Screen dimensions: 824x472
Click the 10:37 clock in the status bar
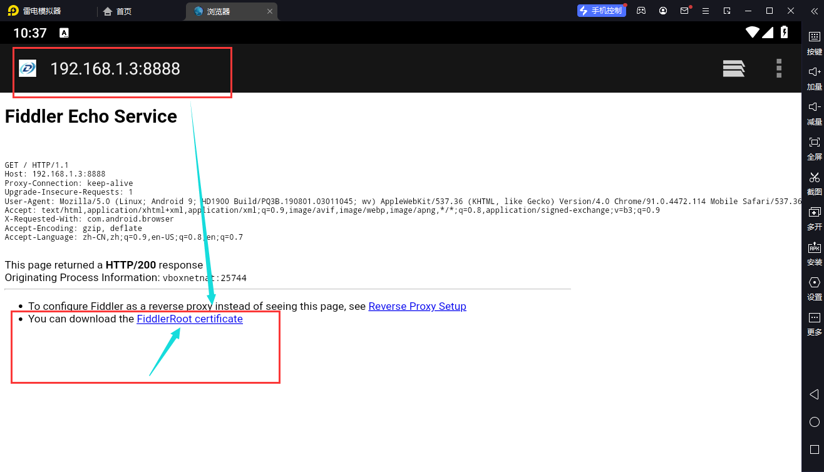click(30, 33)
